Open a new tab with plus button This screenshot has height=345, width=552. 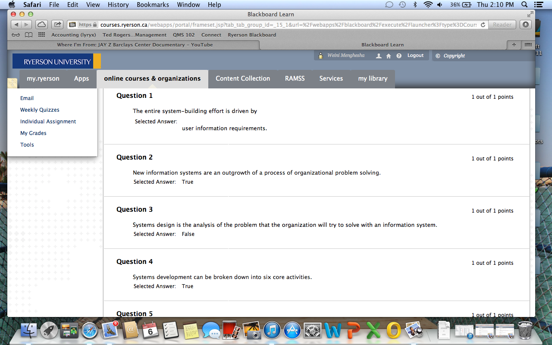(x=514, y=45)
